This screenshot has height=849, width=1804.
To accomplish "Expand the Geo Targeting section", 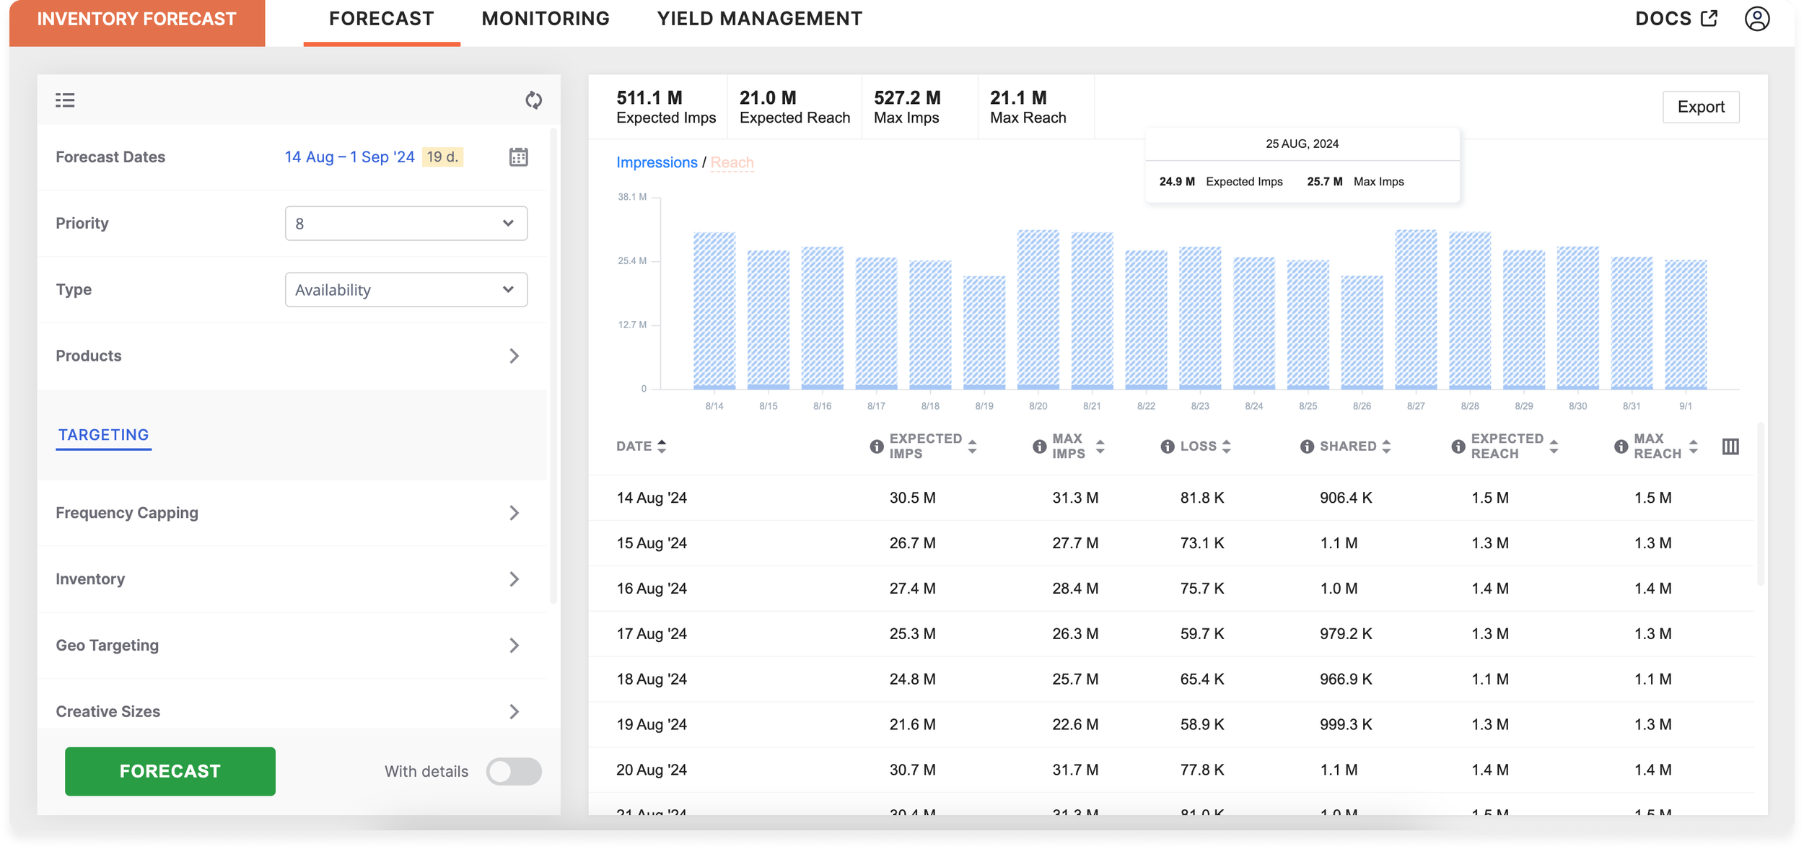I will pyautogui.click(x=292, y=646).
